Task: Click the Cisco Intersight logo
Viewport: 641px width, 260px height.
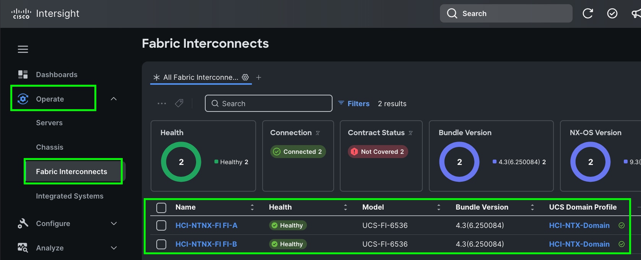Action: (x=45, y=14)
